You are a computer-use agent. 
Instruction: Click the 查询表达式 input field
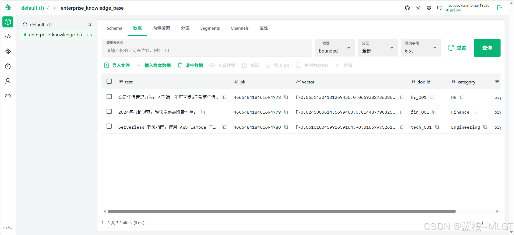click(207, 48)
